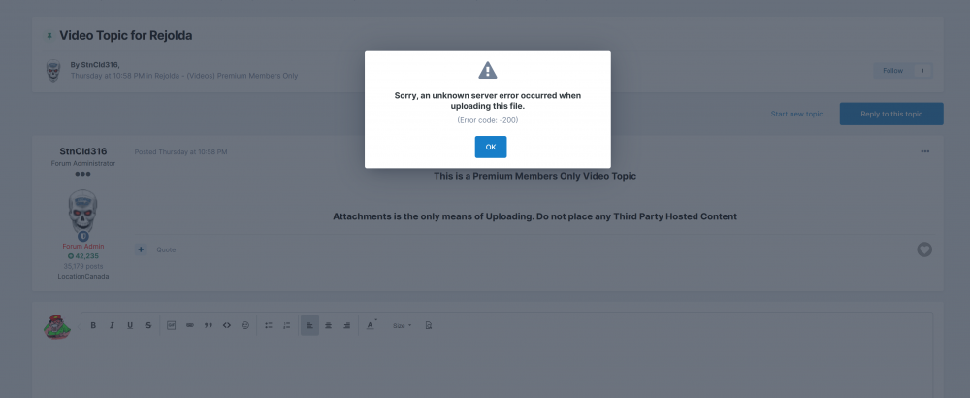Image resolution: width=970 pixels, height=398 pixels.
Task: Insert a numbered list
Action: (287, 325)
